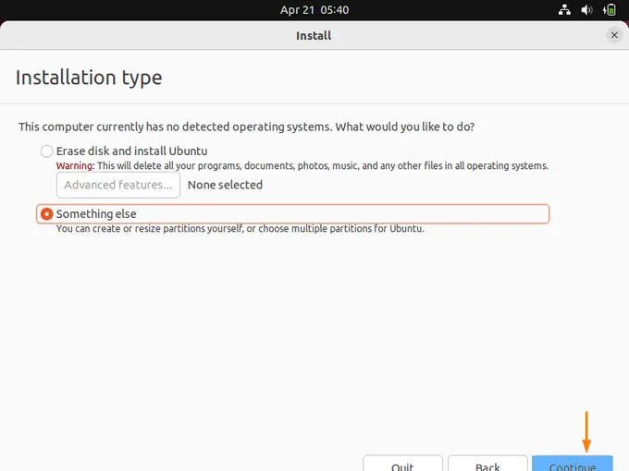Image resolution: width=629 pixels, height=471 pixels.
Task: Click the text about creating or resizing partitions
Action: [x=240, y=229]
